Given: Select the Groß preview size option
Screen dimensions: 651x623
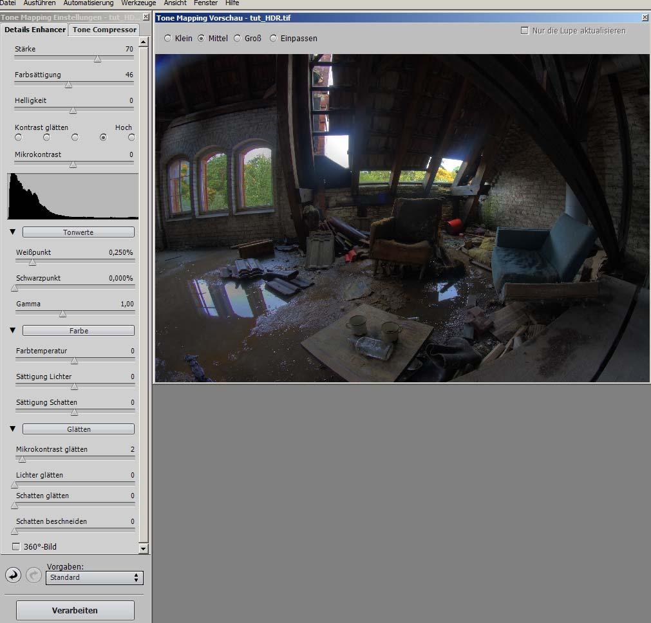Looking at the screenshot, I should (x=238, y=39).
